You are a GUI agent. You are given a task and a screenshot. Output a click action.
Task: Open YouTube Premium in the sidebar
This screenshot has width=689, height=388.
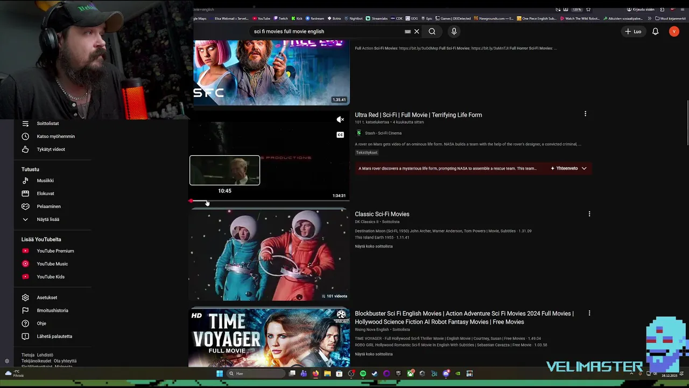55,251
